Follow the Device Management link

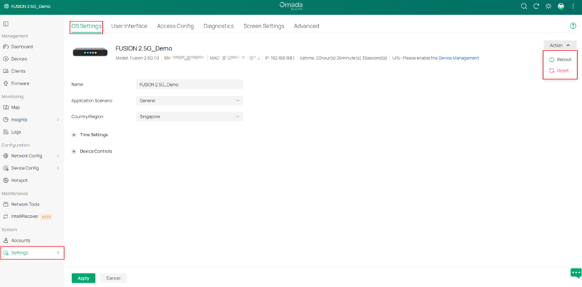(x=459, y=58)
